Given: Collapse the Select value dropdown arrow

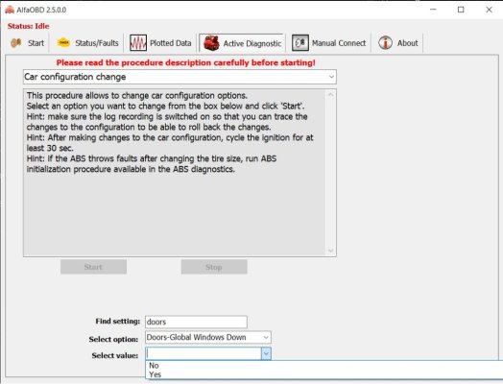Looking at the screenshot, I should (266, 353).
